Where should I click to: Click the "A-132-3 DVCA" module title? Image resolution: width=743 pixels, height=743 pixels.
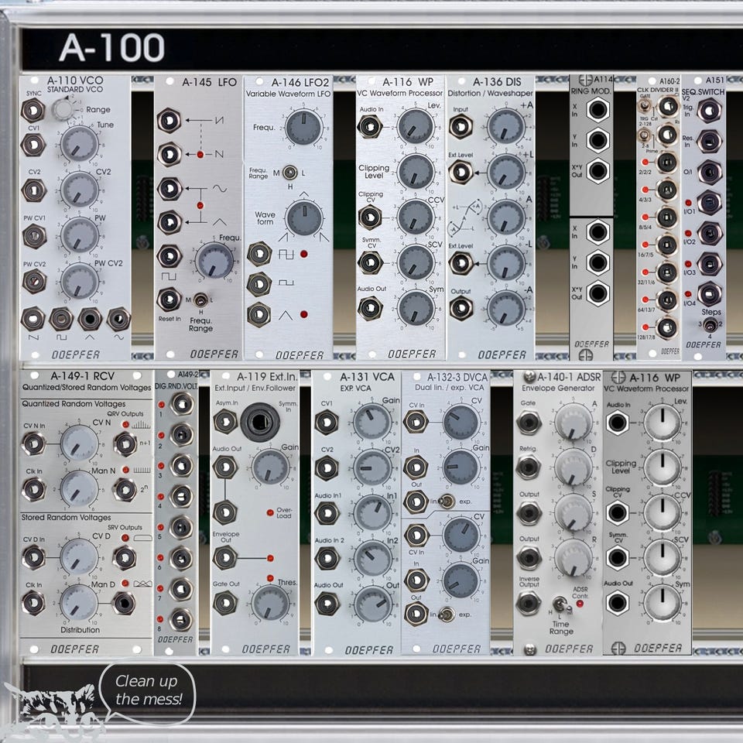(x=457, y=377)
